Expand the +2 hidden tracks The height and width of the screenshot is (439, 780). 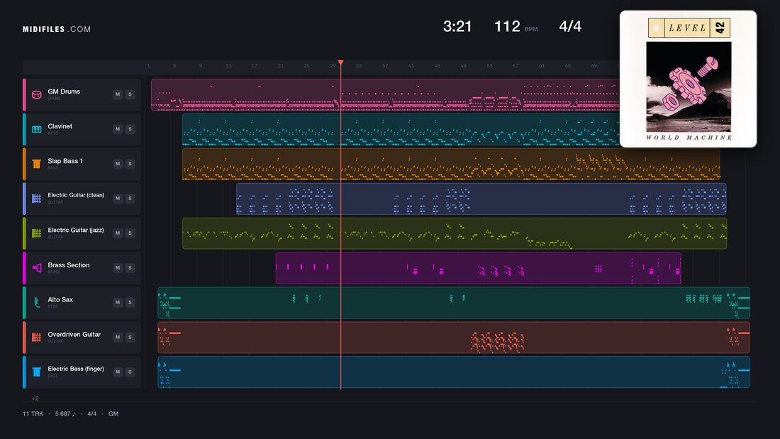[x=35, y=398]
